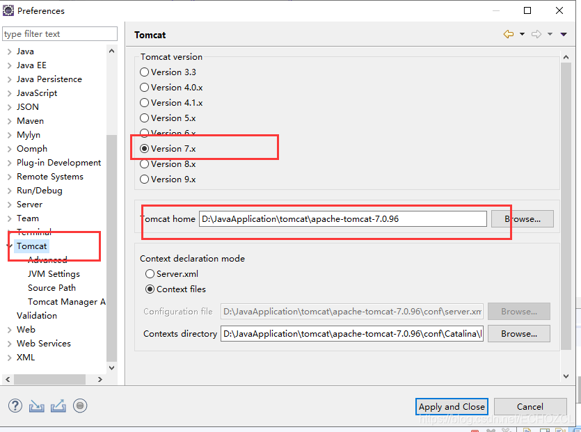Click the forward navigation arrow icon
The width and height of the screenshot is (581, 432).
(x=536, y=34)
